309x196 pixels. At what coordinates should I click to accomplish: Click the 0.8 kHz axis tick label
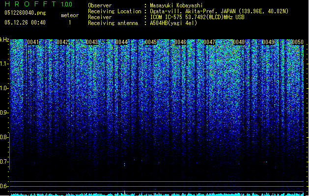pos(4,137)
